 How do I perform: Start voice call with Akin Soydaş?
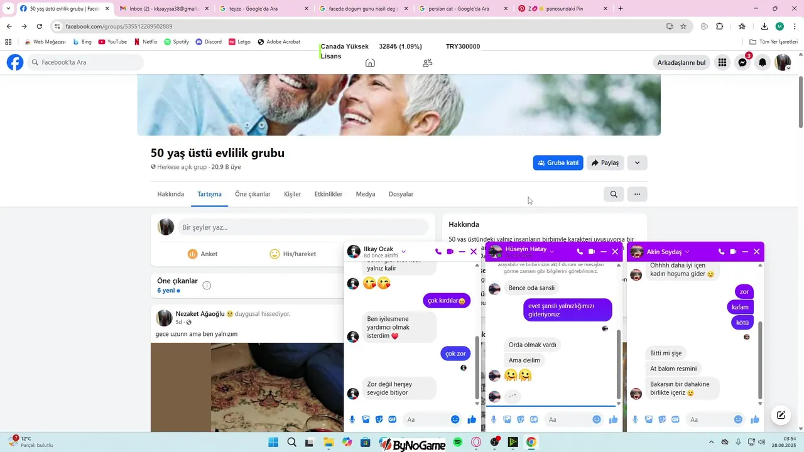[x=721, y=252]
